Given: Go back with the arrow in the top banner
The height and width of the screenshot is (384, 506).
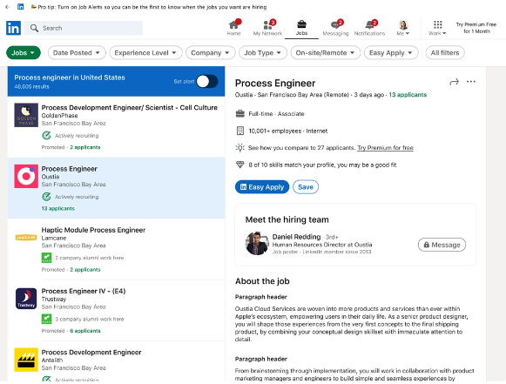Looking at the screenshot, I should (8, 7).
